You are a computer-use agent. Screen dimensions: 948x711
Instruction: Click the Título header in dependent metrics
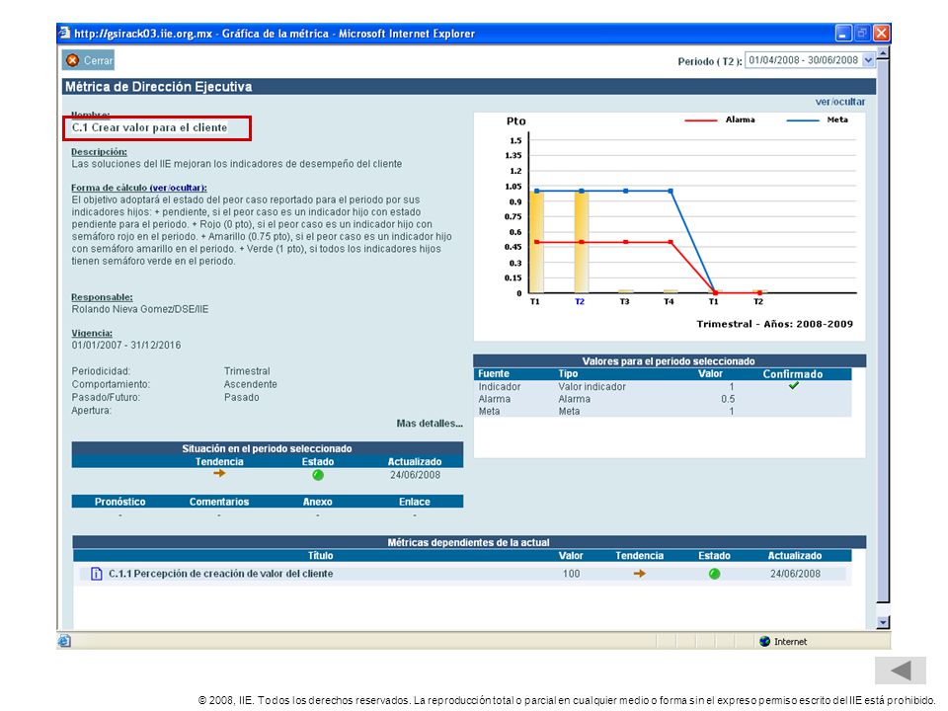point(320,555)
